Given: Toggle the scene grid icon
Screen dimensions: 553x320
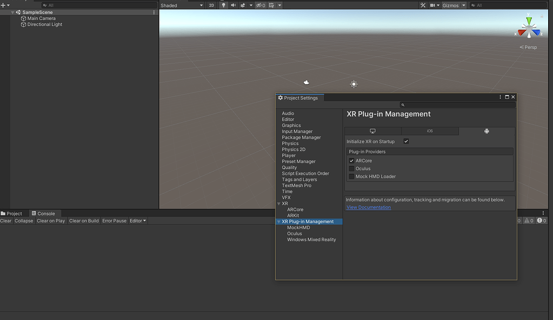Looking at the screenshot, I should tap(272, 5).
